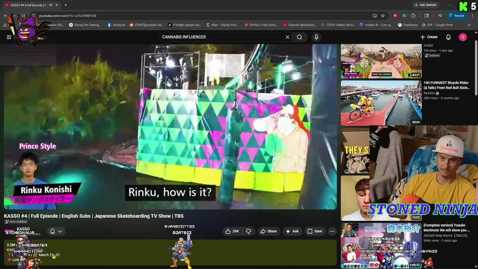Click the Share button under the video
The image size is (478, 269).
point(268,231)
